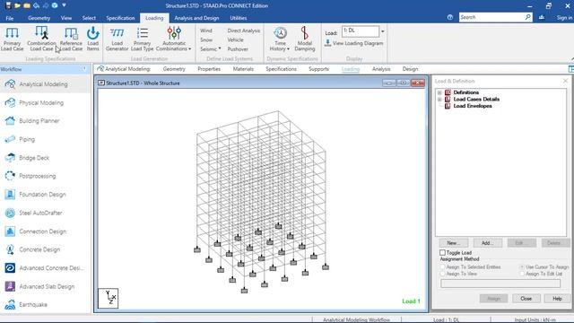The image size is (574, 323).
Task: Select the Load Items tool
Action: [93, 39]
